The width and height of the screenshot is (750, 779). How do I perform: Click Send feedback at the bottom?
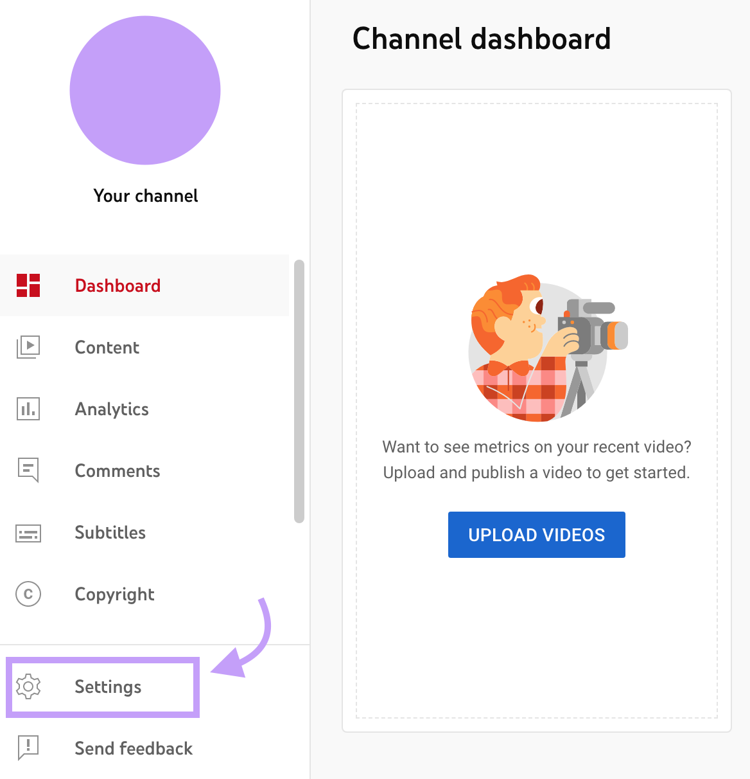[133, 748]
